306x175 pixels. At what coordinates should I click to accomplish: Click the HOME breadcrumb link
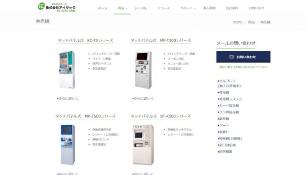pyautogui.click(x=237, y=22)
